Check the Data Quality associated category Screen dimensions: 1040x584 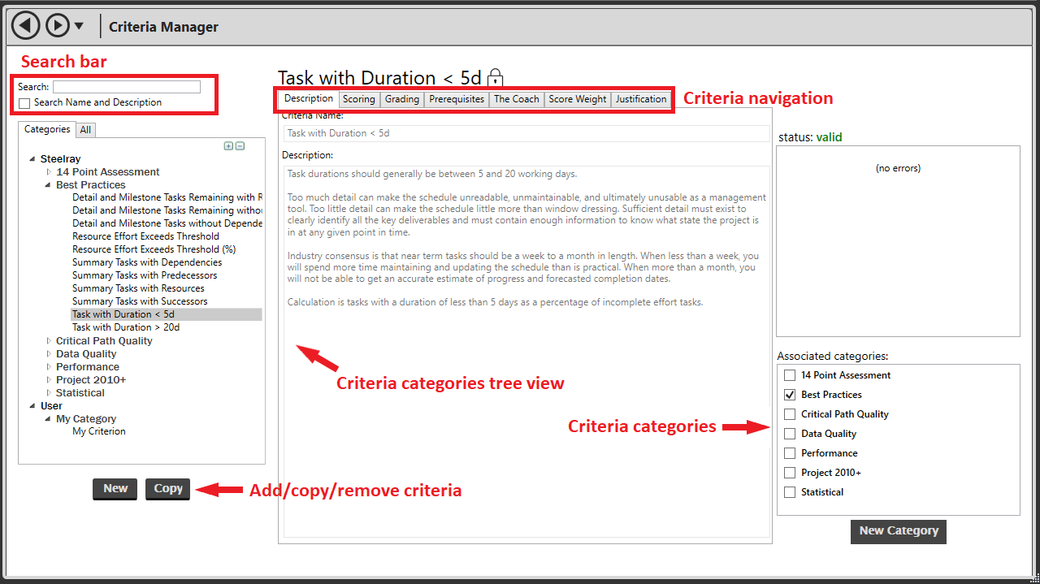pyautogui.click(x=790, y=434)
